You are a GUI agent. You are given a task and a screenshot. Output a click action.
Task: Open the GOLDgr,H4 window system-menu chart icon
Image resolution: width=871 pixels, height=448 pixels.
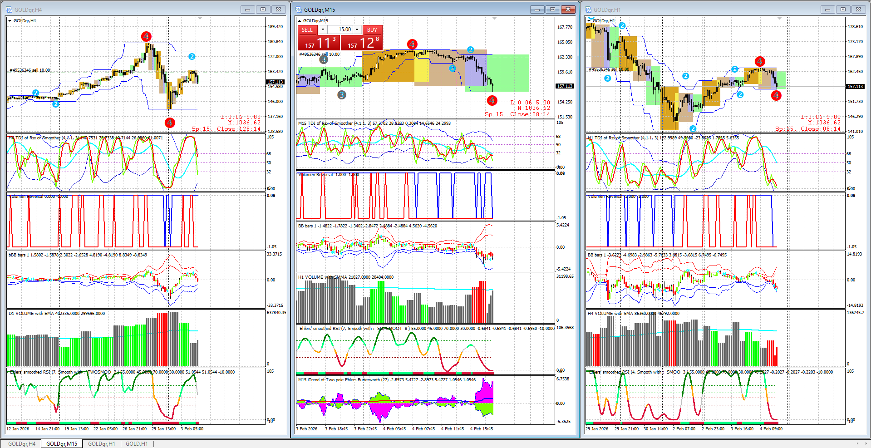pos(9,10)
